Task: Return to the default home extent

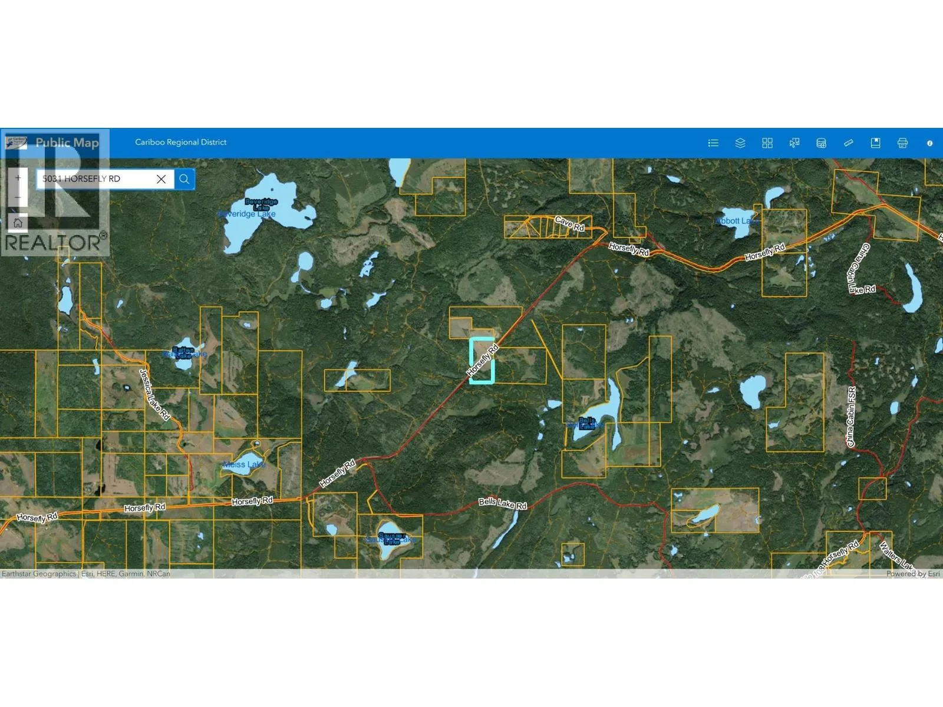Action: [18, 223]
